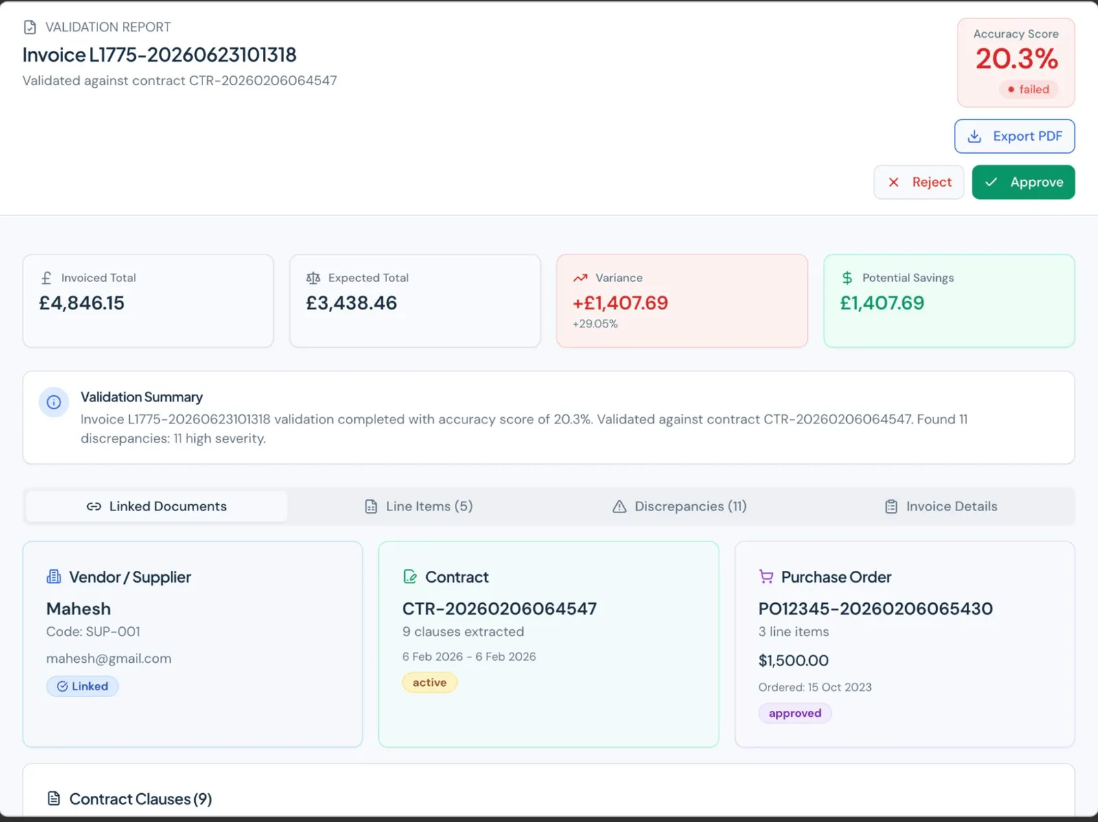Click the scales icon beside Expected Total
Screen dimensions: 1098x822
pyautogui.click(x=313, y=278)
